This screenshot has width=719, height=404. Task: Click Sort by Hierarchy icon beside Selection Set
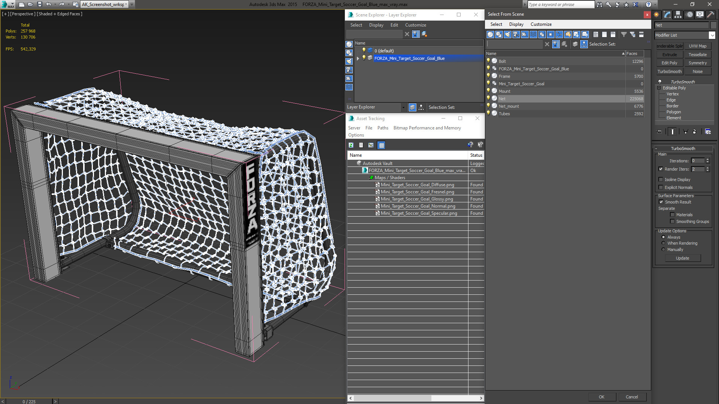(584, 44)
